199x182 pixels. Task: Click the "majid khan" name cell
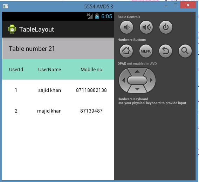click(49, 111)
